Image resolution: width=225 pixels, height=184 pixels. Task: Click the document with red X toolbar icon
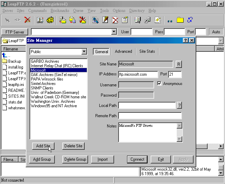pyautogui.click(x=115, y=20)
